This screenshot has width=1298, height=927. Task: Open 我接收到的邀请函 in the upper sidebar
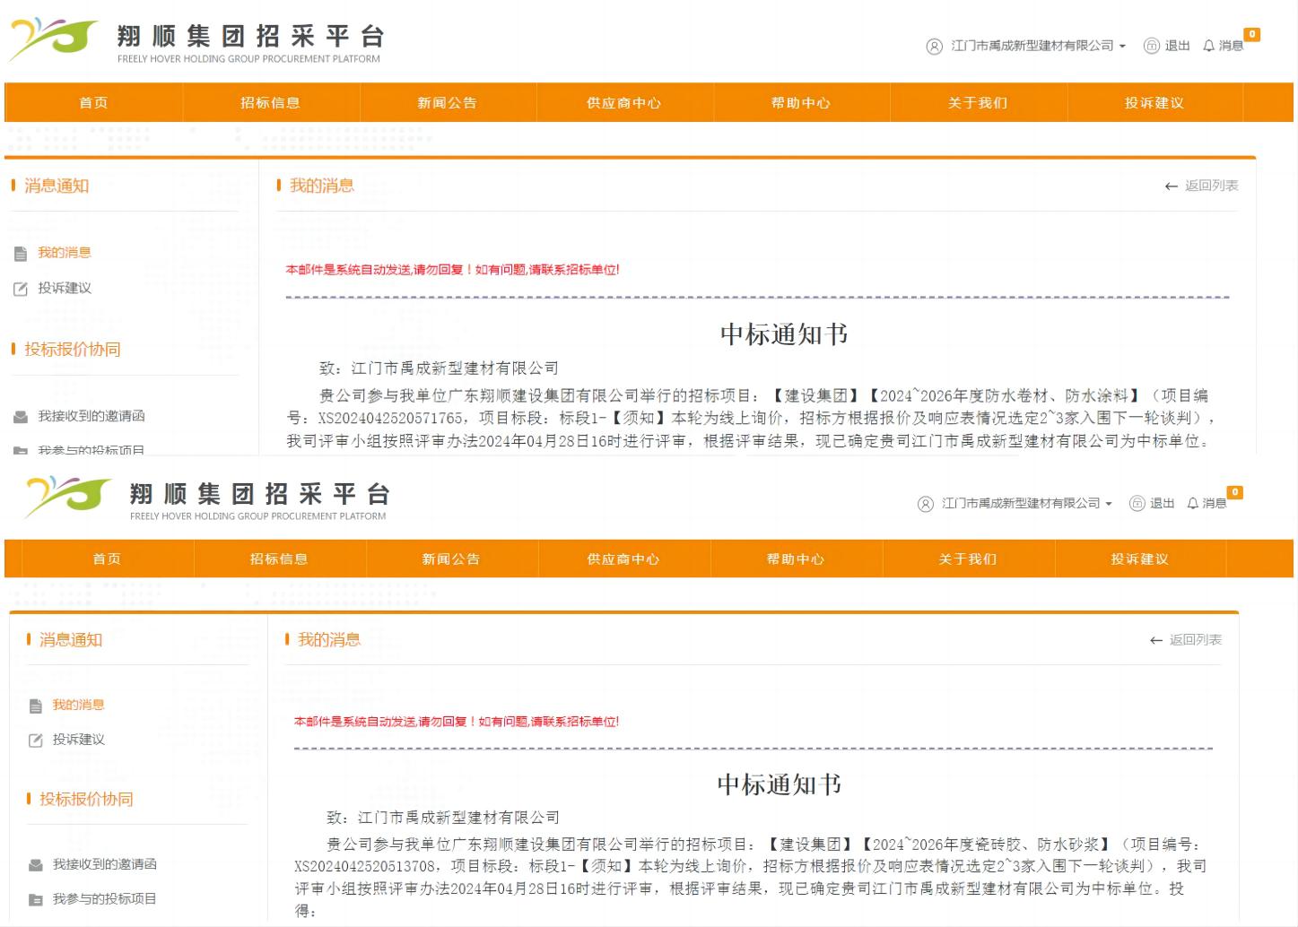(91, 416)
